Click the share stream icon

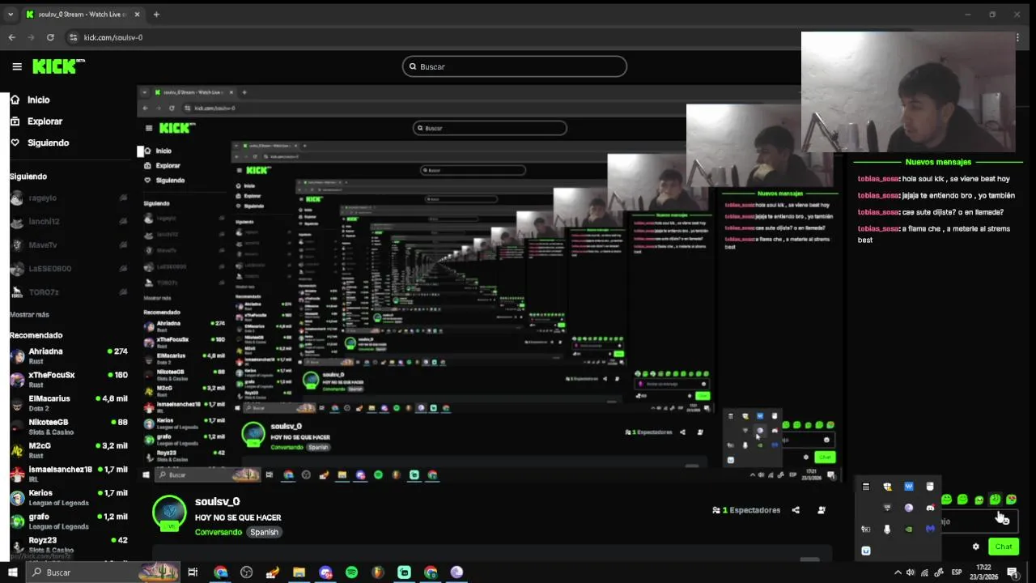point(796,510)
